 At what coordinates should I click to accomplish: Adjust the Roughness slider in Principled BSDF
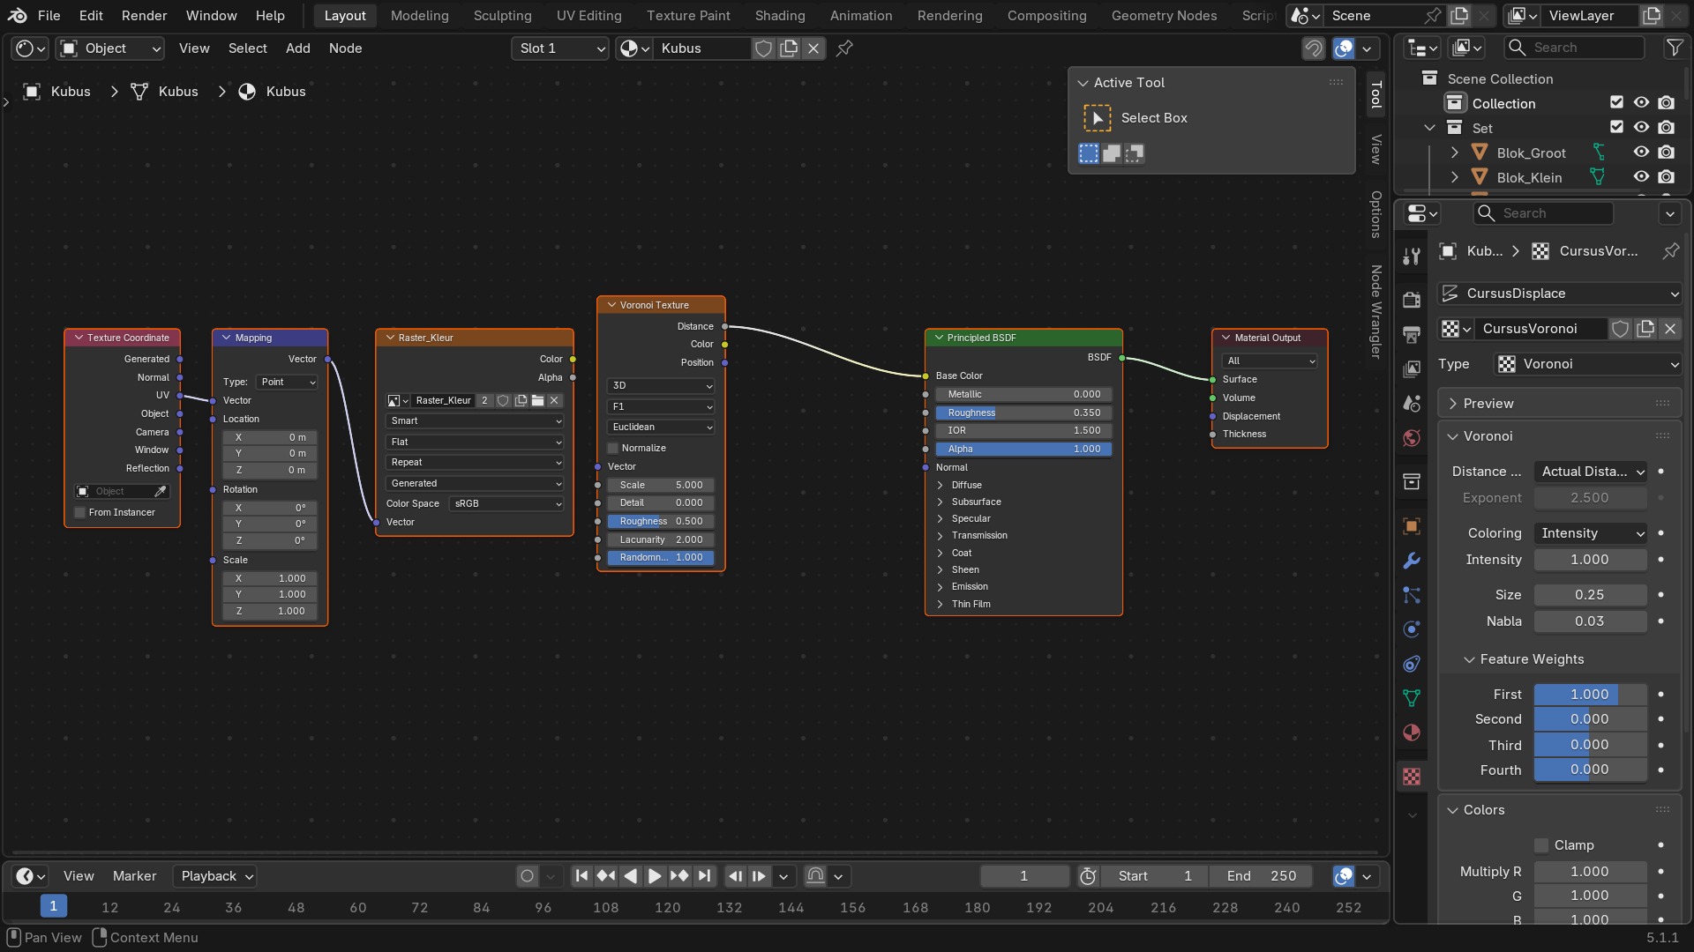tap(1024, 413)
